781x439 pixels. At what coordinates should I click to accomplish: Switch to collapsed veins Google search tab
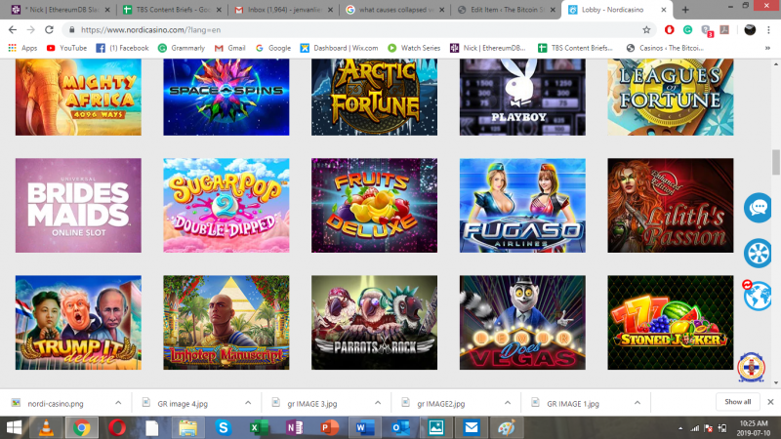pyautogui.click(x=395, y=10)
